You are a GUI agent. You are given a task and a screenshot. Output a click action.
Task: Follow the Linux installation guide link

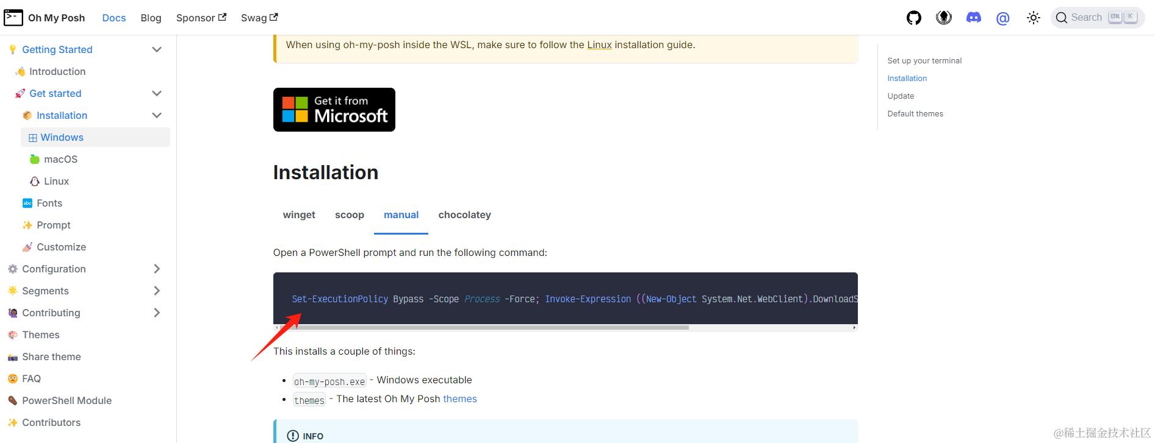[599, 44]
